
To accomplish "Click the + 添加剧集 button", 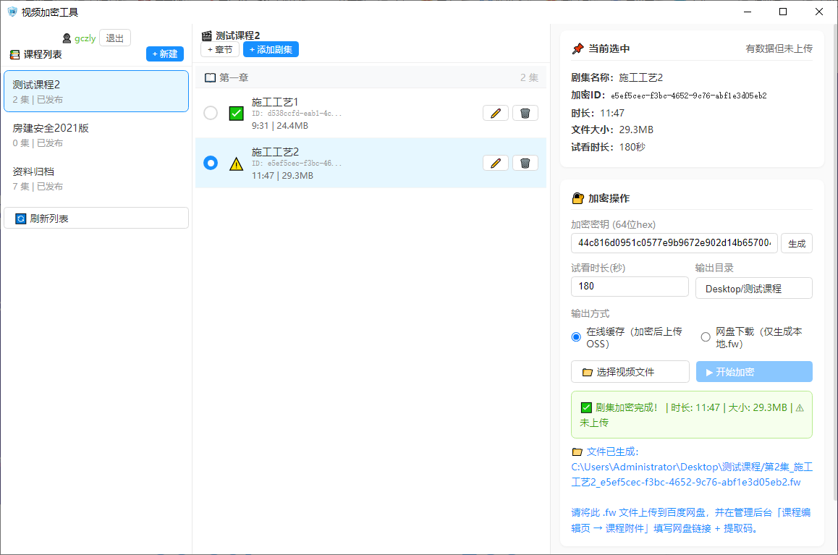I will point(271,50).
